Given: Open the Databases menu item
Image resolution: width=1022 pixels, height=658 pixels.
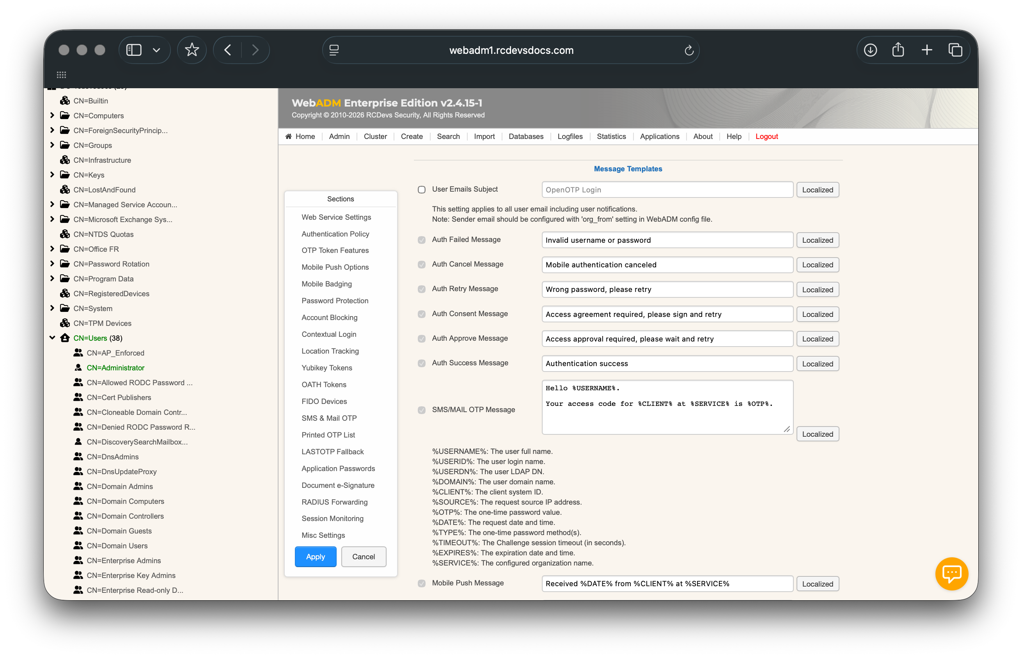Looking at the screenshot, I should [526, 136].
